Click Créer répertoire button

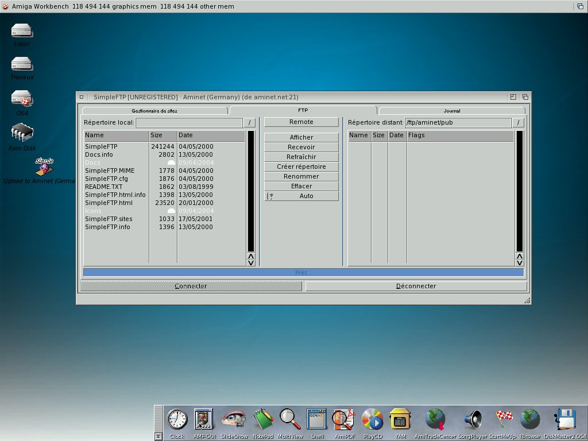(301, 167)
